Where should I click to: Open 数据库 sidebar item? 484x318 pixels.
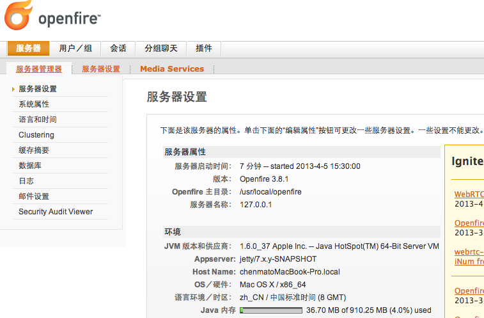point(30,166)
